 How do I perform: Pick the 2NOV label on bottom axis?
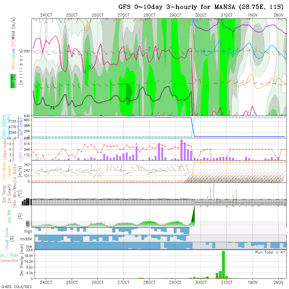tap(278, 282)
